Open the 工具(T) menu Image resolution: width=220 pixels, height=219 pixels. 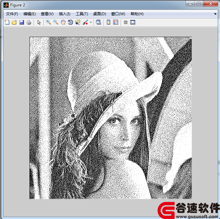click(82, 14)
